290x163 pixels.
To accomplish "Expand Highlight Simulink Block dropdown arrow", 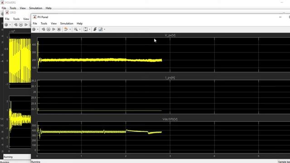I will point(70,29).
